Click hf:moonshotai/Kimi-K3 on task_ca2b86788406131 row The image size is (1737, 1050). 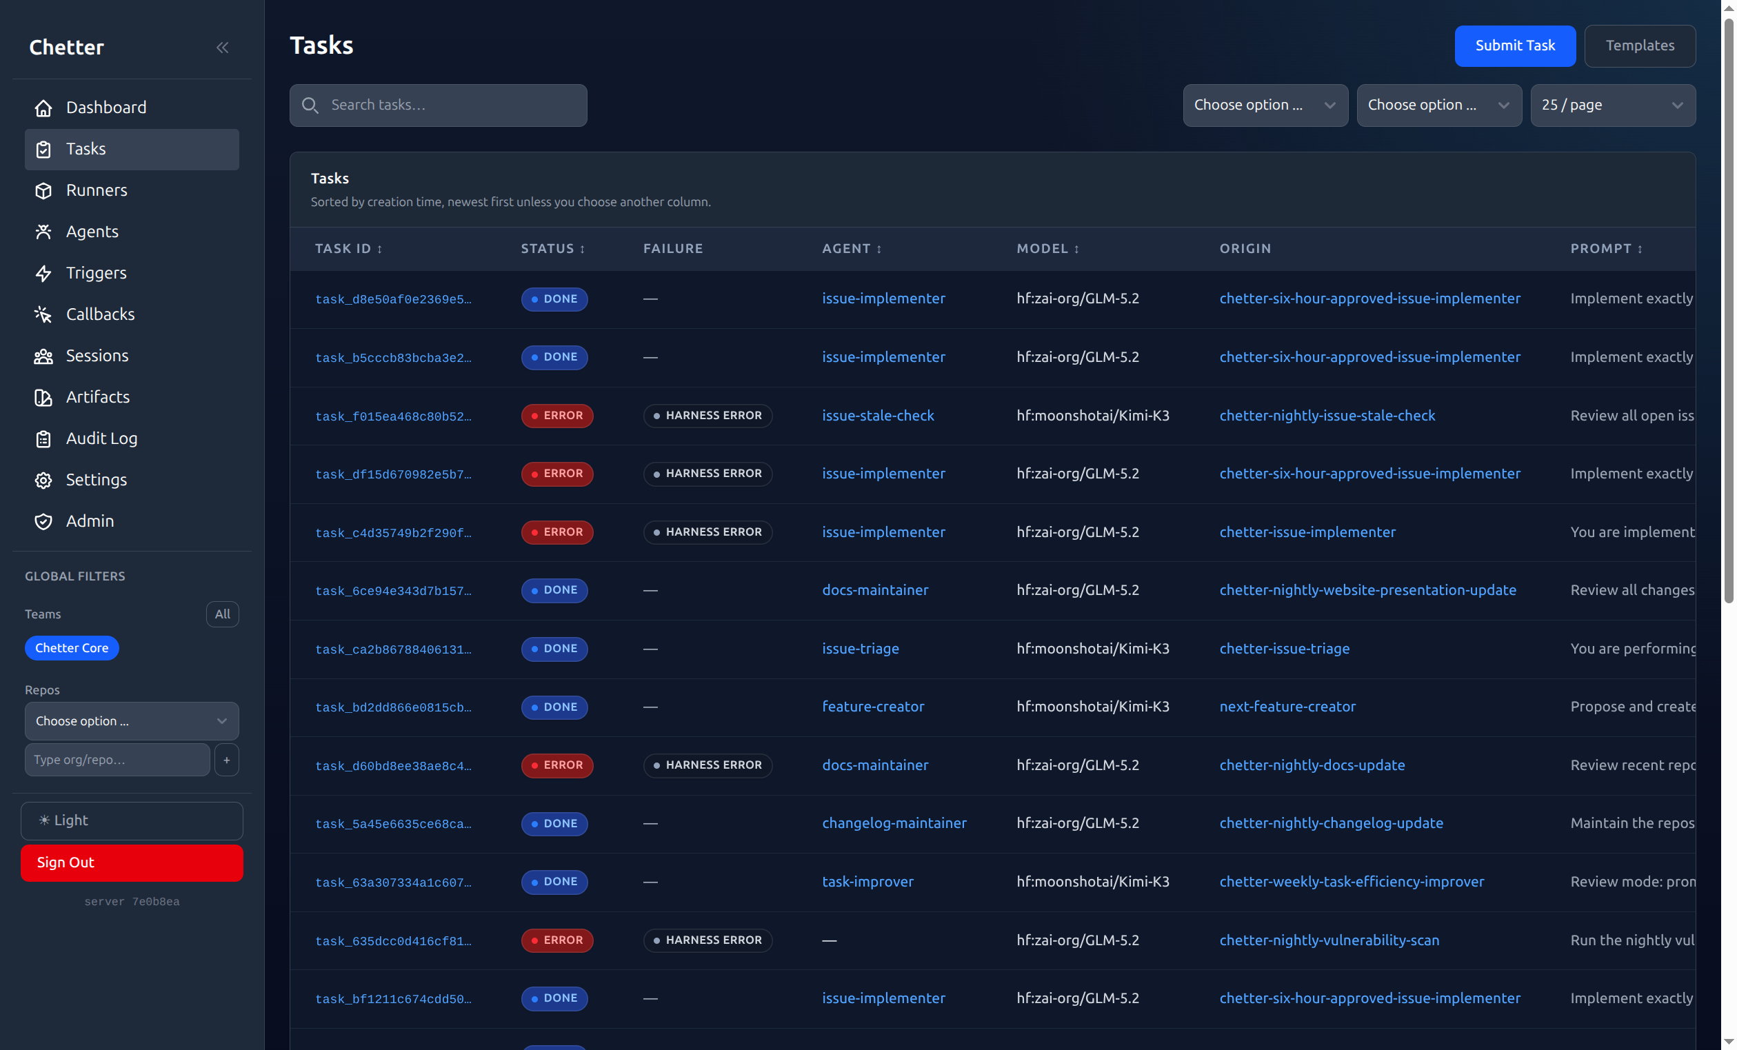[1093, 648]
